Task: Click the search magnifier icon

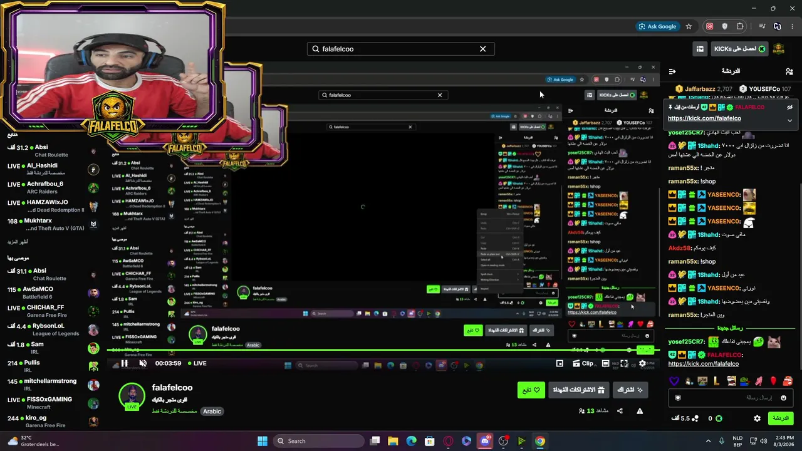Action: [316, 49]
